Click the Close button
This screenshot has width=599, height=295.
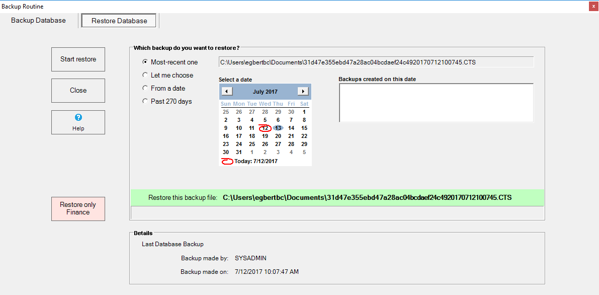[78, 91]
